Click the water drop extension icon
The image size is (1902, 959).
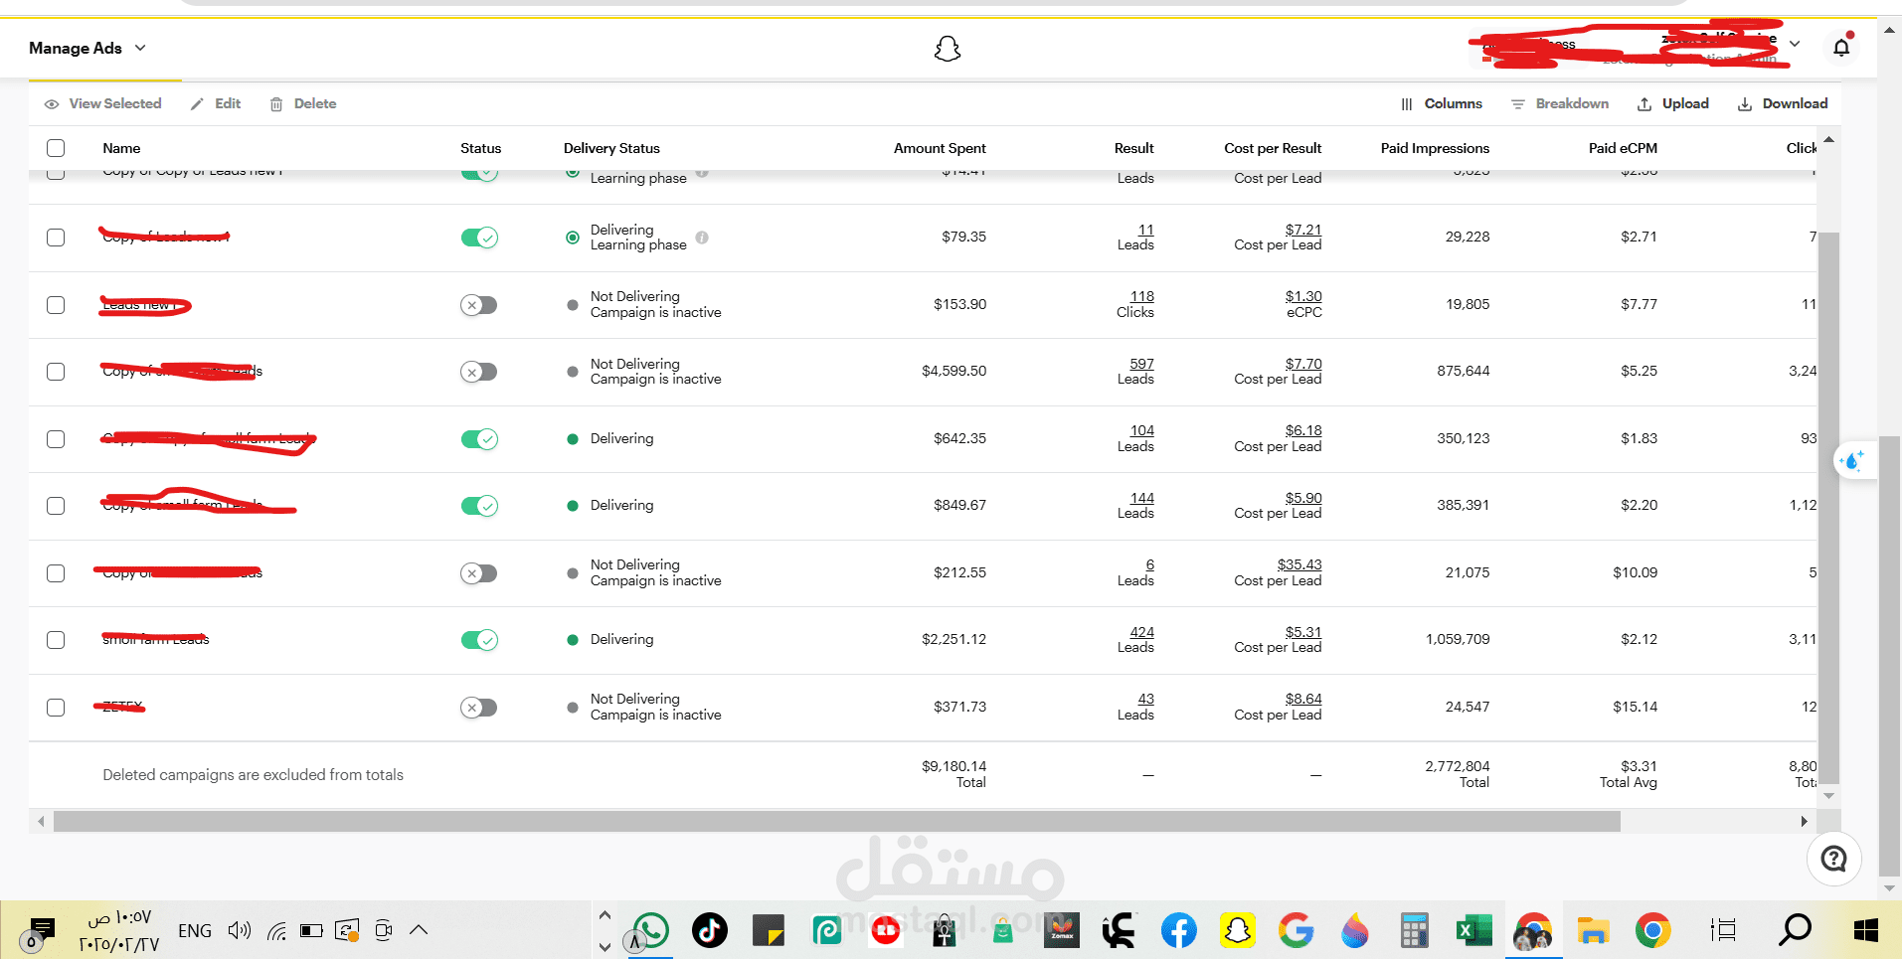click(x=1853, y=461)
